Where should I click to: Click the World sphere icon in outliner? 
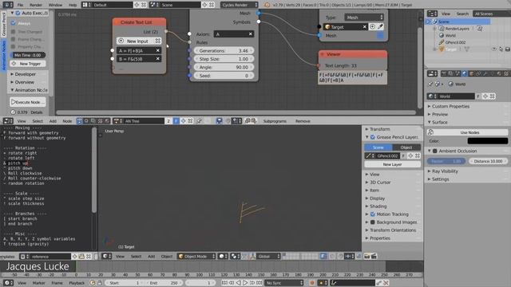pos(442,35)
